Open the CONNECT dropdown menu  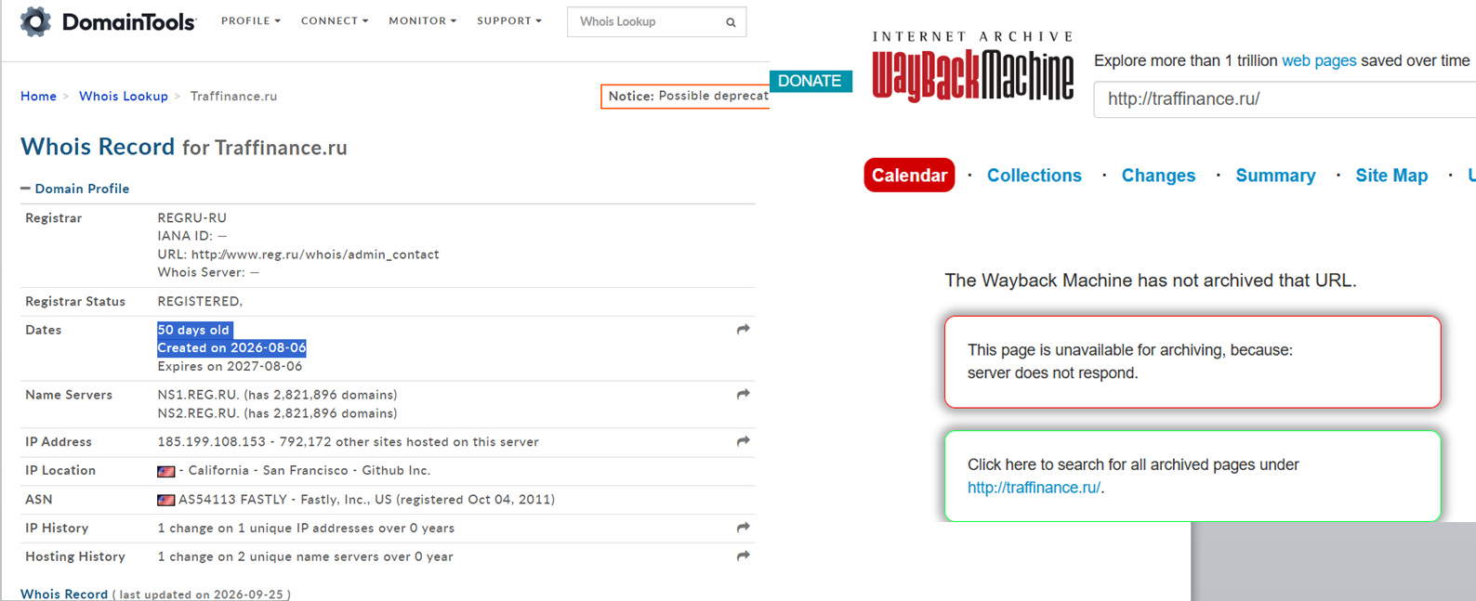335,20
